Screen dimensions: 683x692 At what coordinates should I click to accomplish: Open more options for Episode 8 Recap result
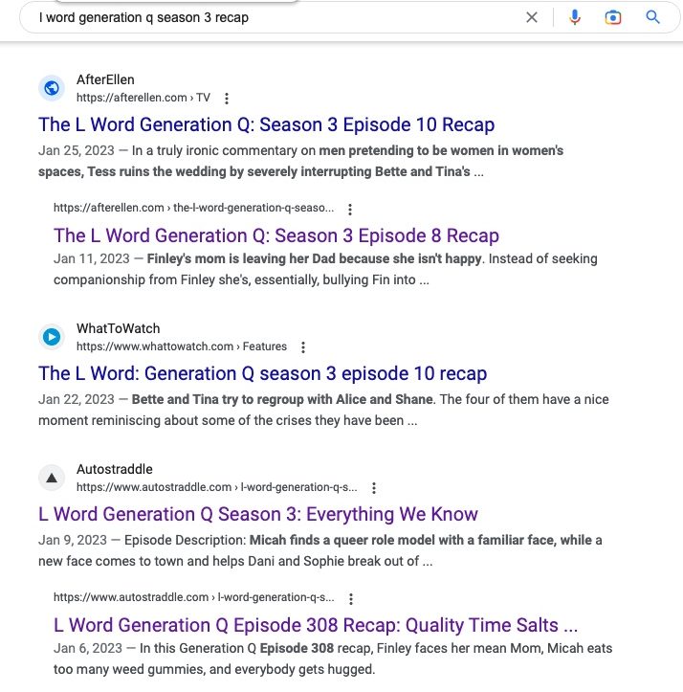point(350,210)
